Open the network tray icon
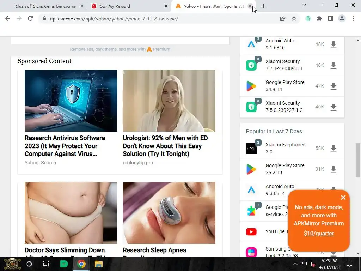Viewport: 361px width, 271px height. click(304, 264)
